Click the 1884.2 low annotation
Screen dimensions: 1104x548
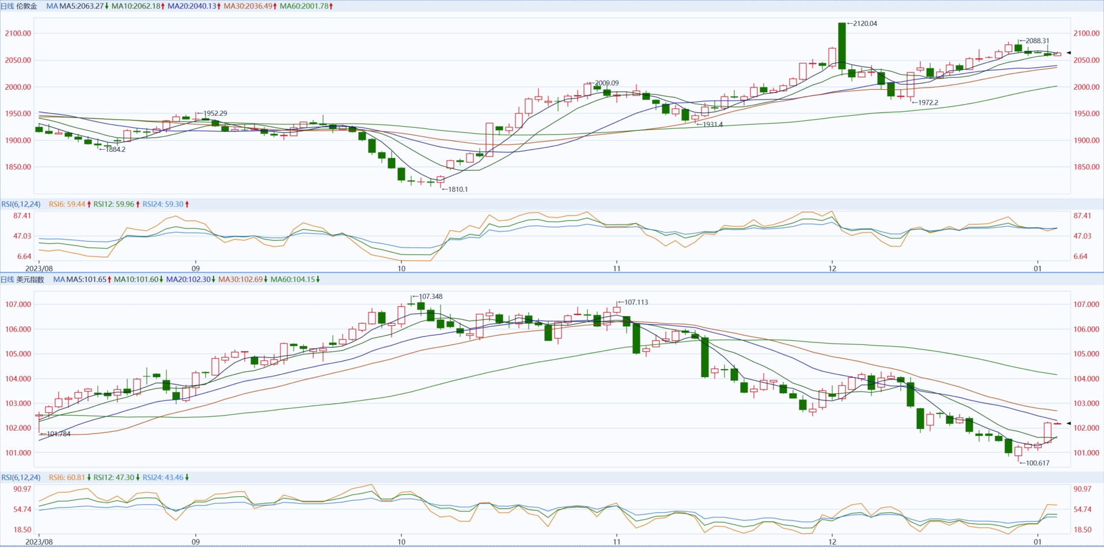click(x=112, y=150)
